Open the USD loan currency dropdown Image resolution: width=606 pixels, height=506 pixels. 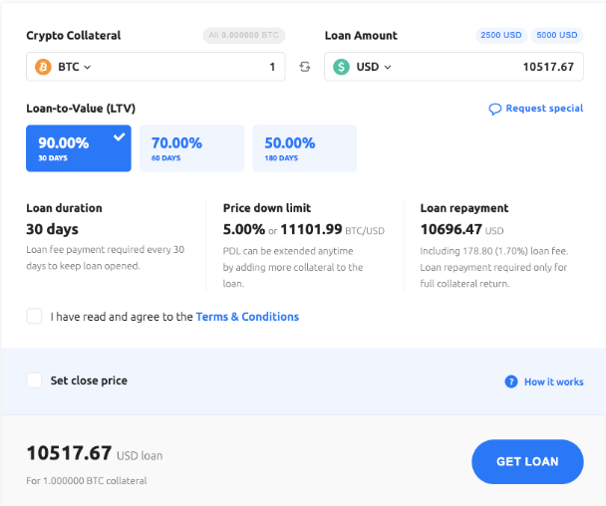point(374,67)
